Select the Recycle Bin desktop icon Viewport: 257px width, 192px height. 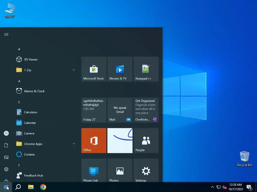tap(244, 158)
